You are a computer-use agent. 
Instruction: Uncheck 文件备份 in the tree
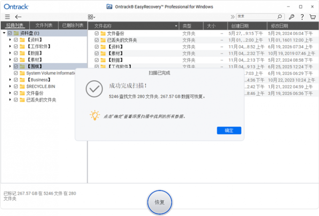tap(16, 93)
